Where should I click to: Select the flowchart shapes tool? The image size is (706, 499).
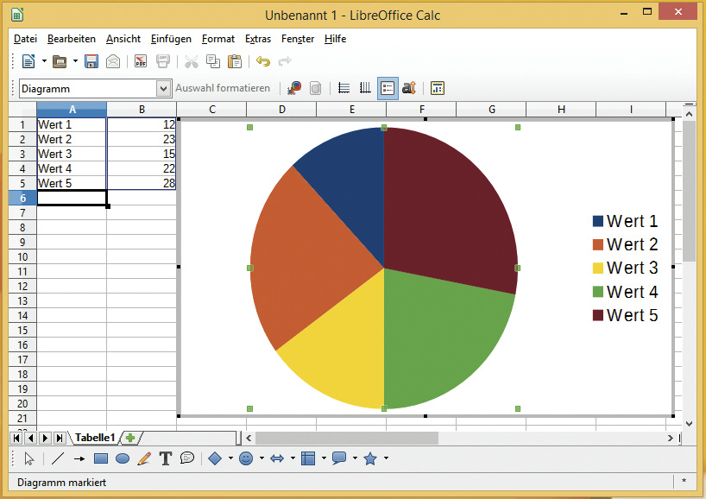(308, 458)
